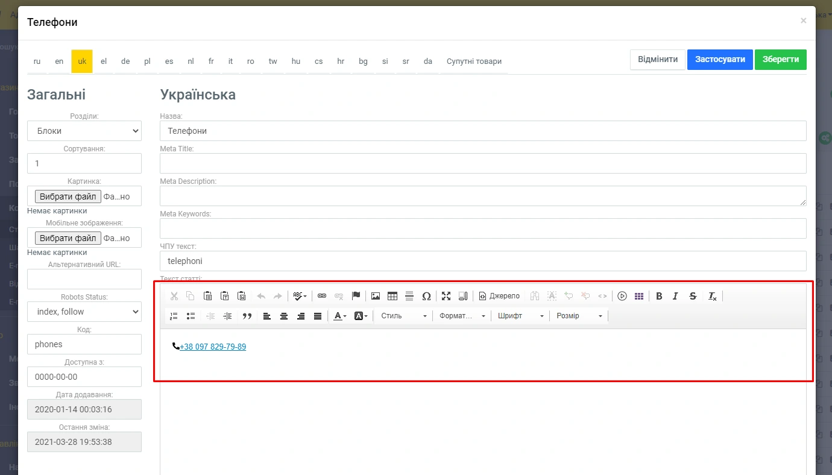
Task: Open the Супутні товари tab
Action: (474, 61)
